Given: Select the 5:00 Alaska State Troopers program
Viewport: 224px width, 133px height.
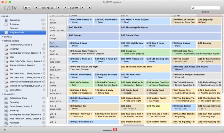Looking at the screenshot, I should (x=93, y=52).
